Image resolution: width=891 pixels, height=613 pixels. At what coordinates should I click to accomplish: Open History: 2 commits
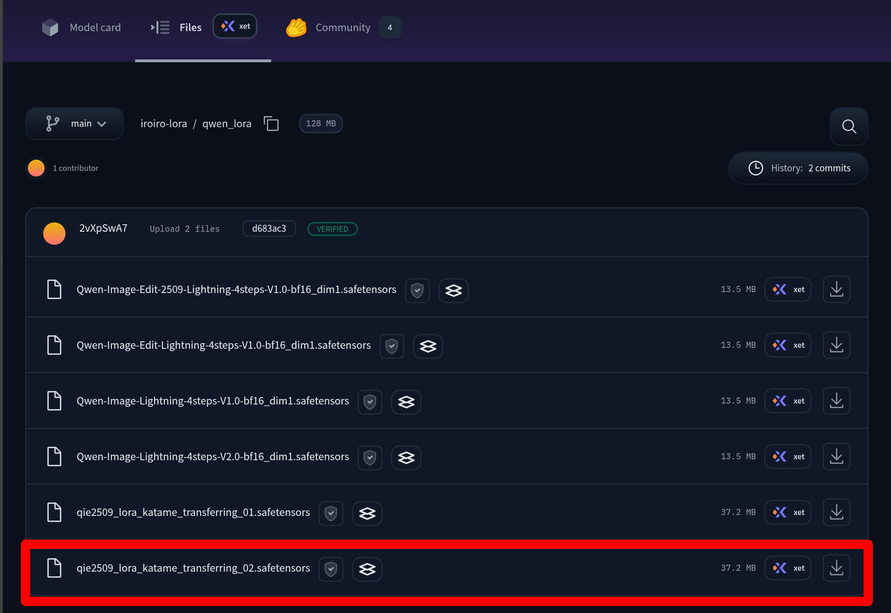coord(798,168)
